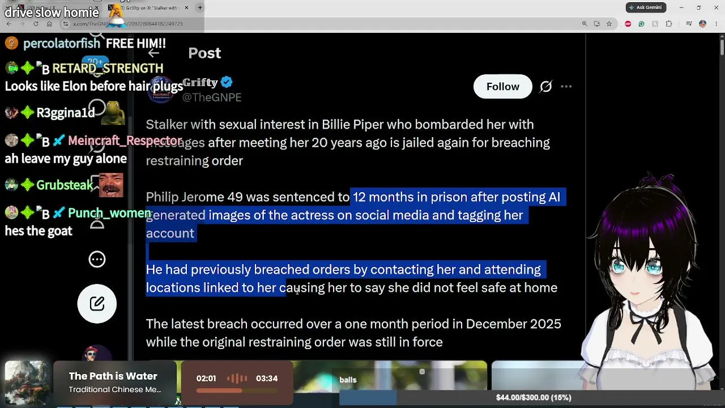Click the compose post button in sidebar

coord(97,304)
